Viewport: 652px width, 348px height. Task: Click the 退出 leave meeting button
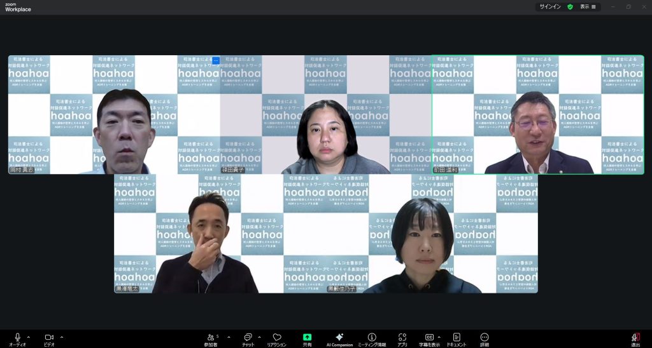coord(635,337)
